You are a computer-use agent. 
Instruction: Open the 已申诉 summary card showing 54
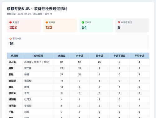click(x=96, y=26)
